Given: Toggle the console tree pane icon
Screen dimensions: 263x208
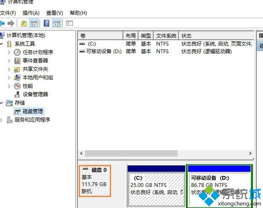Looking at the screenshot, I should 34,23.
